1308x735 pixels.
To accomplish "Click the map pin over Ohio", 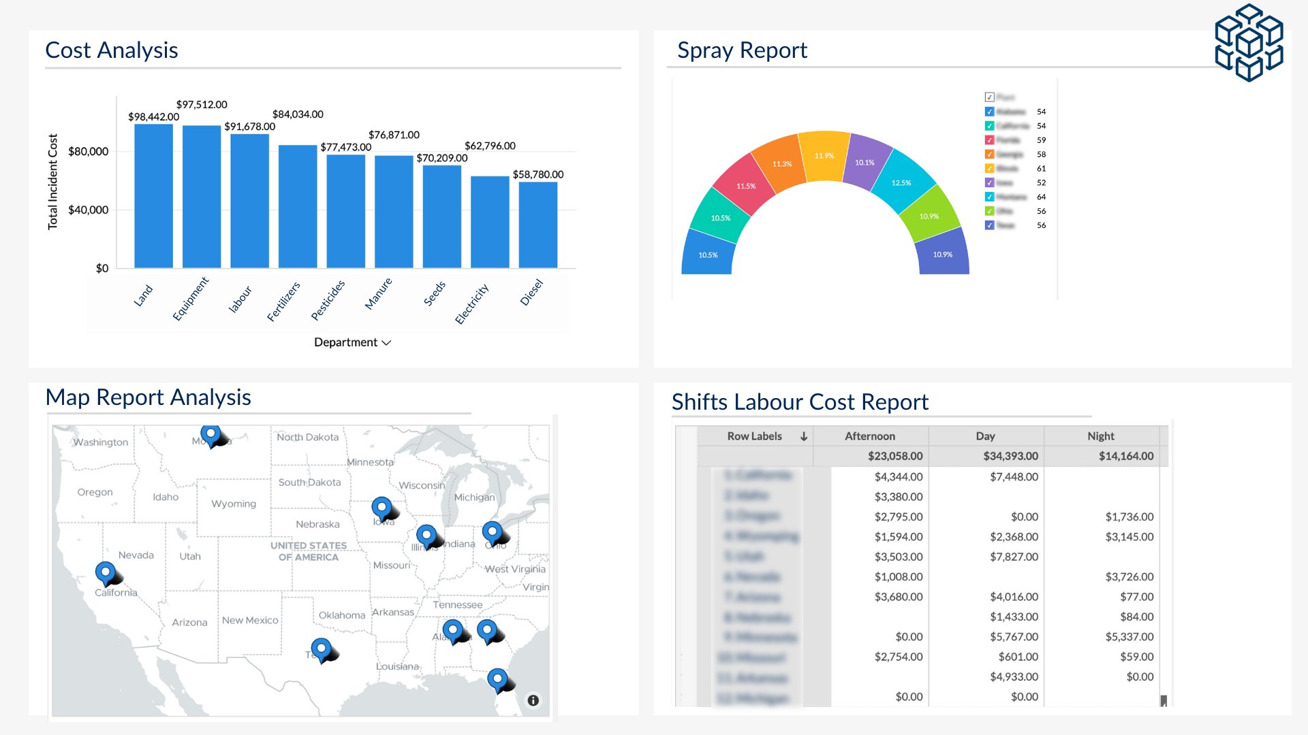I will click(492, 532).
